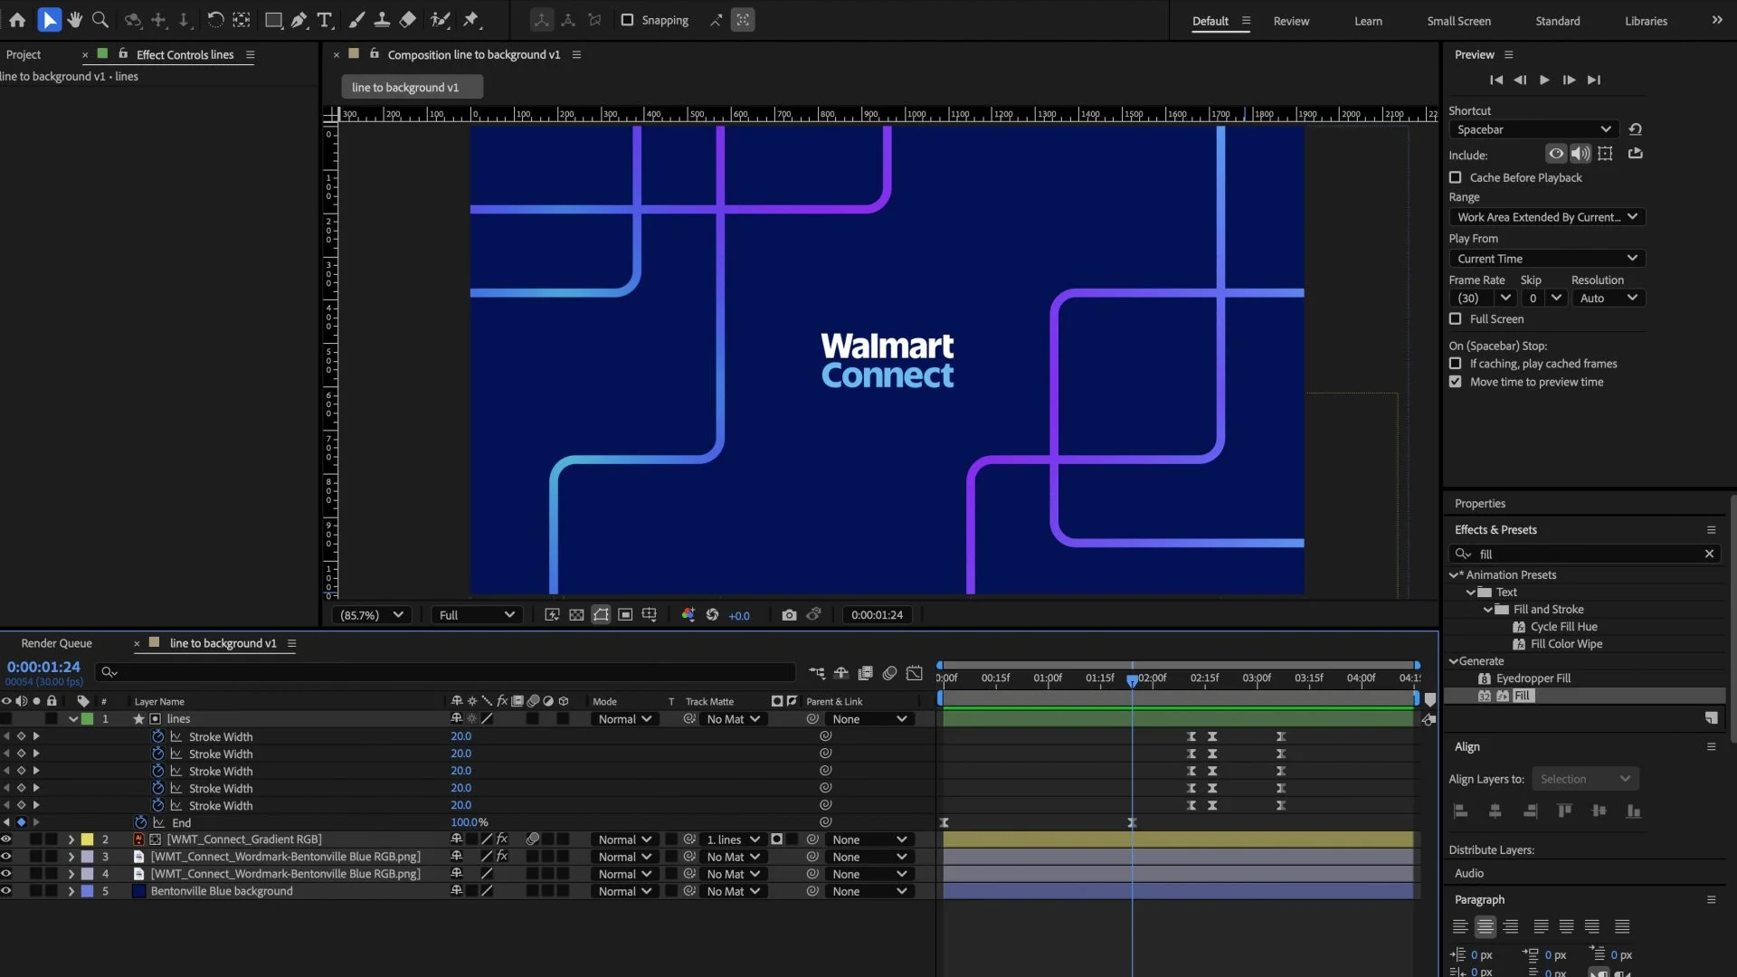Select the Fill Color Wipe preset
The width and height of the screenshot is (1737, 977).
pos(1566,644)
